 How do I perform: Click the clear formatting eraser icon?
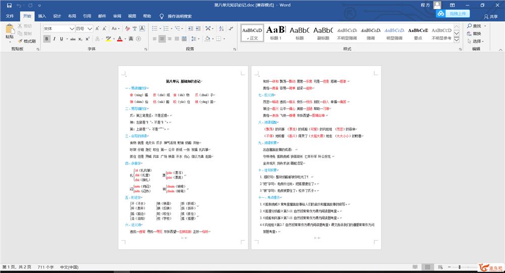(x=128, y=29)
